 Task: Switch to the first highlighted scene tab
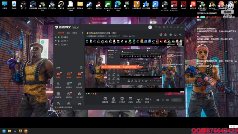coord(61,33)
